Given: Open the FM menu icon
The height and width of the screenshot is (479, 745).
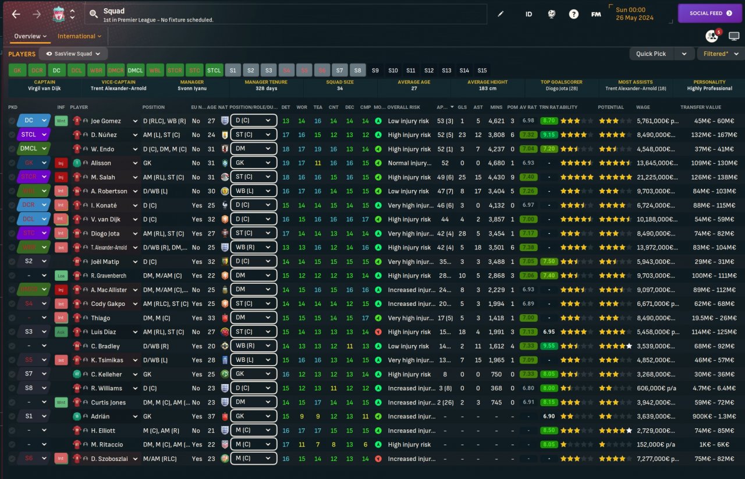Looking at the screenshot, I should pyautogui.click(x=596, y=14).
